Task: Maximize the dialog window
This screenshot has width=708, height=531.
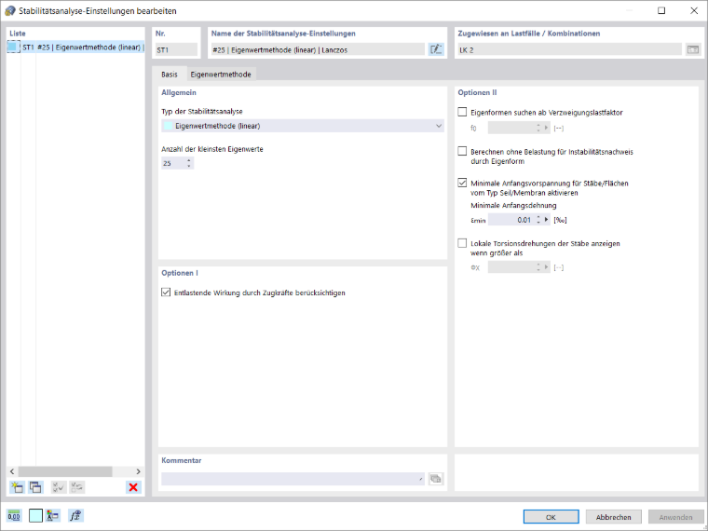Action: click(x=661, y=10)
